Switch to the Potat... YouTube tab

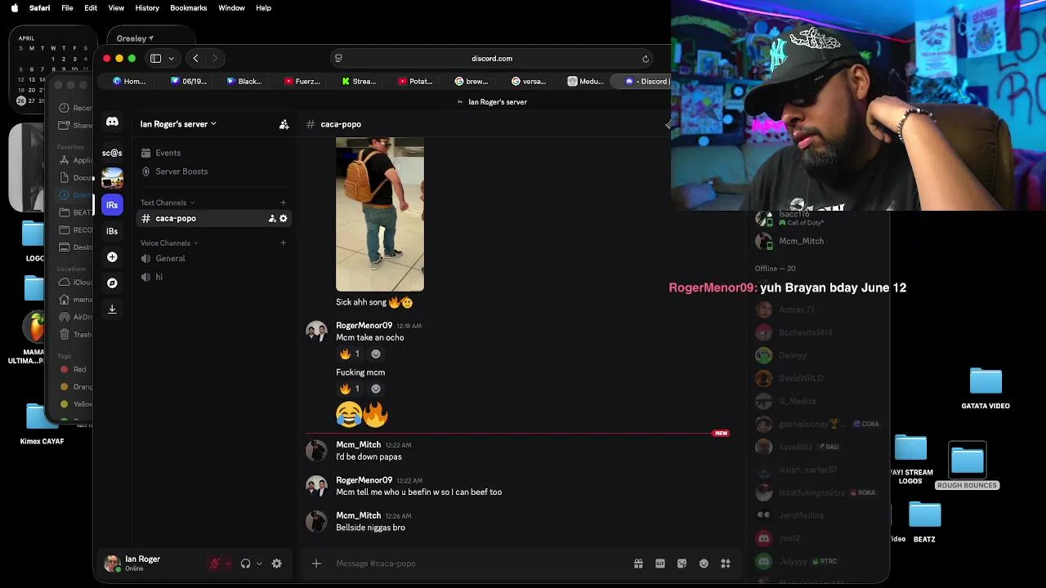(x=415, y=81)
